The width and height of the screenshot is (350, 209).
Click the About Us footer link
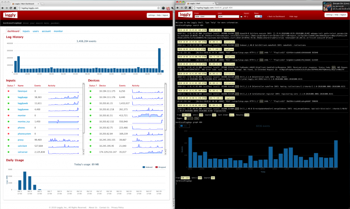[93, 208]
